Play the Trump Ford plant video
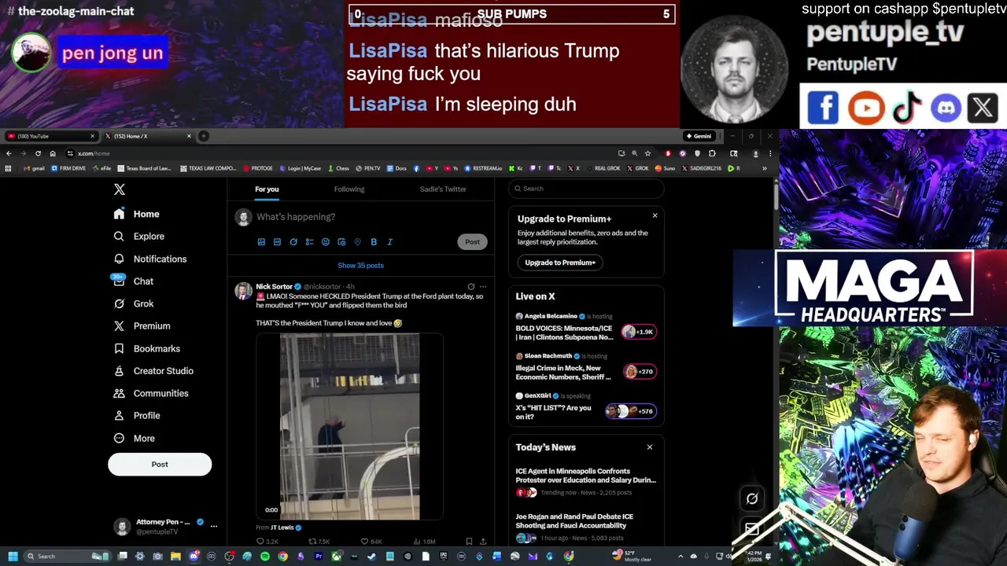 pos(350,426)
